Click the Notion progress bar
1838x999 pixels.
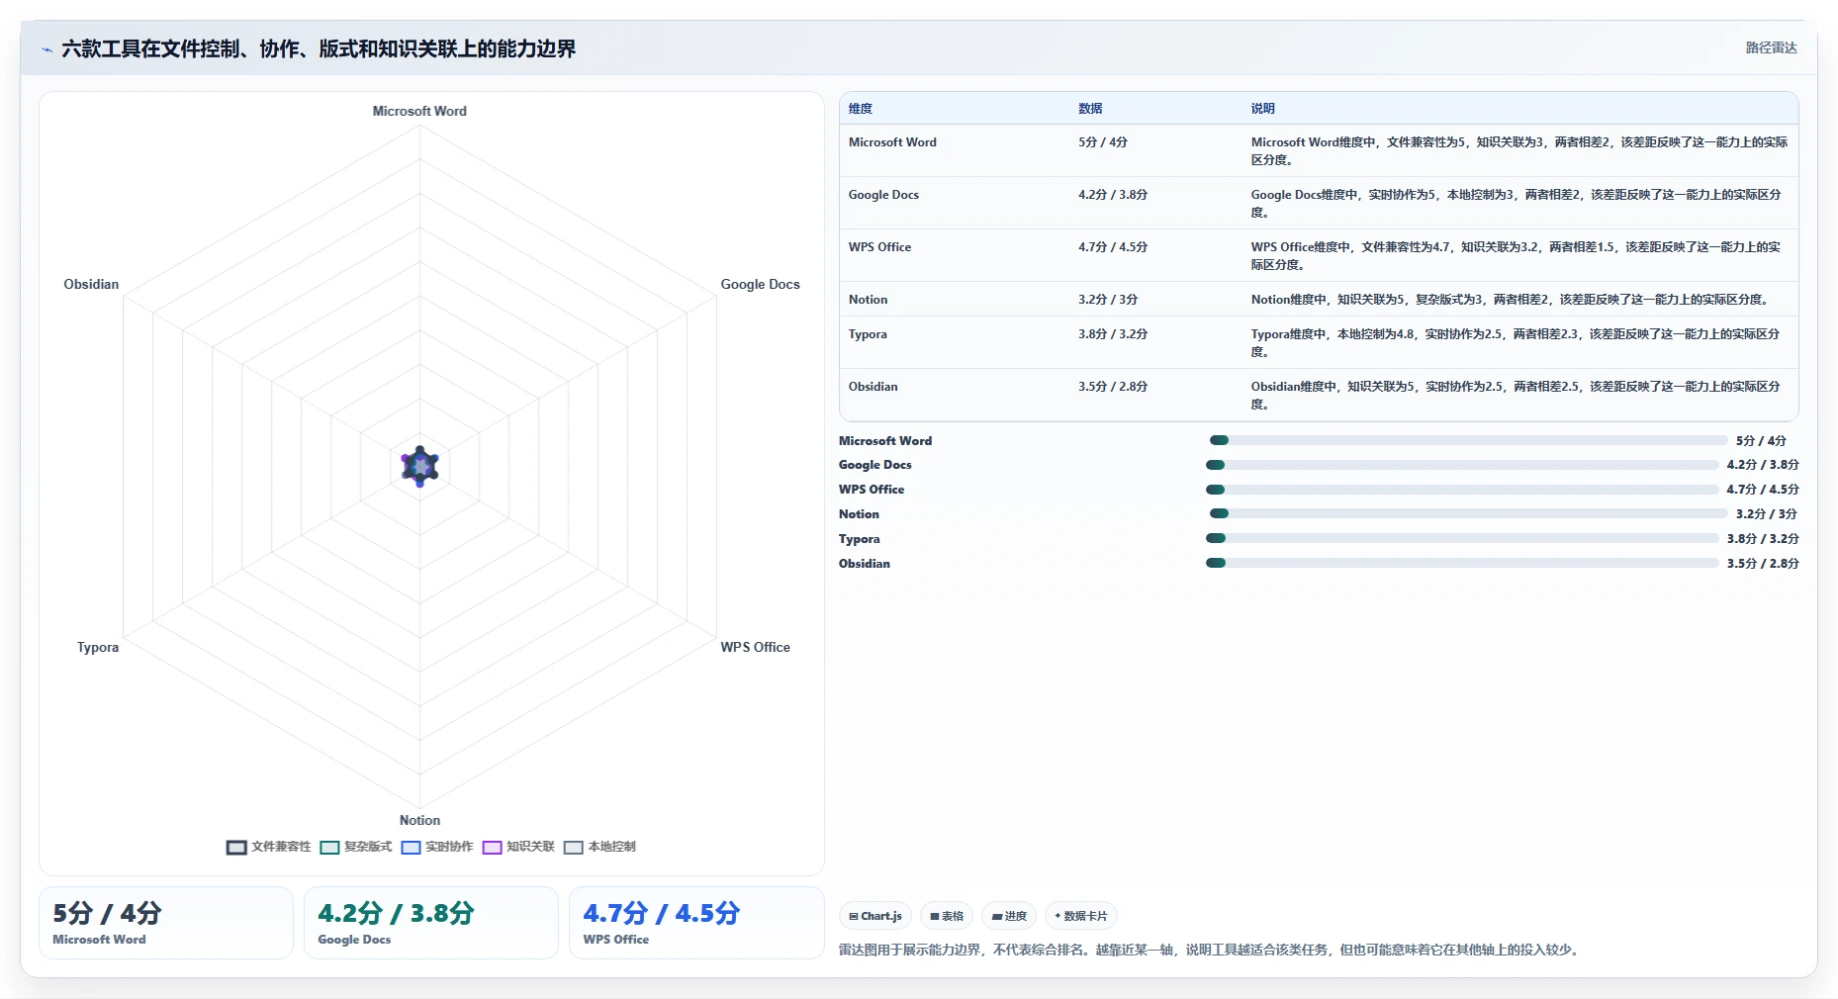(1468, 513)
